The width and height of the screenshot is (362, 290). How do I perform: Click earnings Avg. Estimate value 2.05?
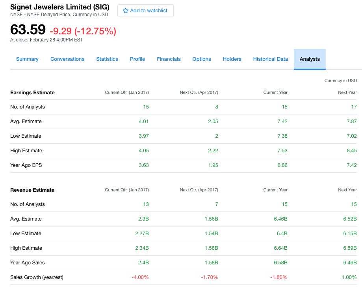pyautogui.click(x=213, y=122)
